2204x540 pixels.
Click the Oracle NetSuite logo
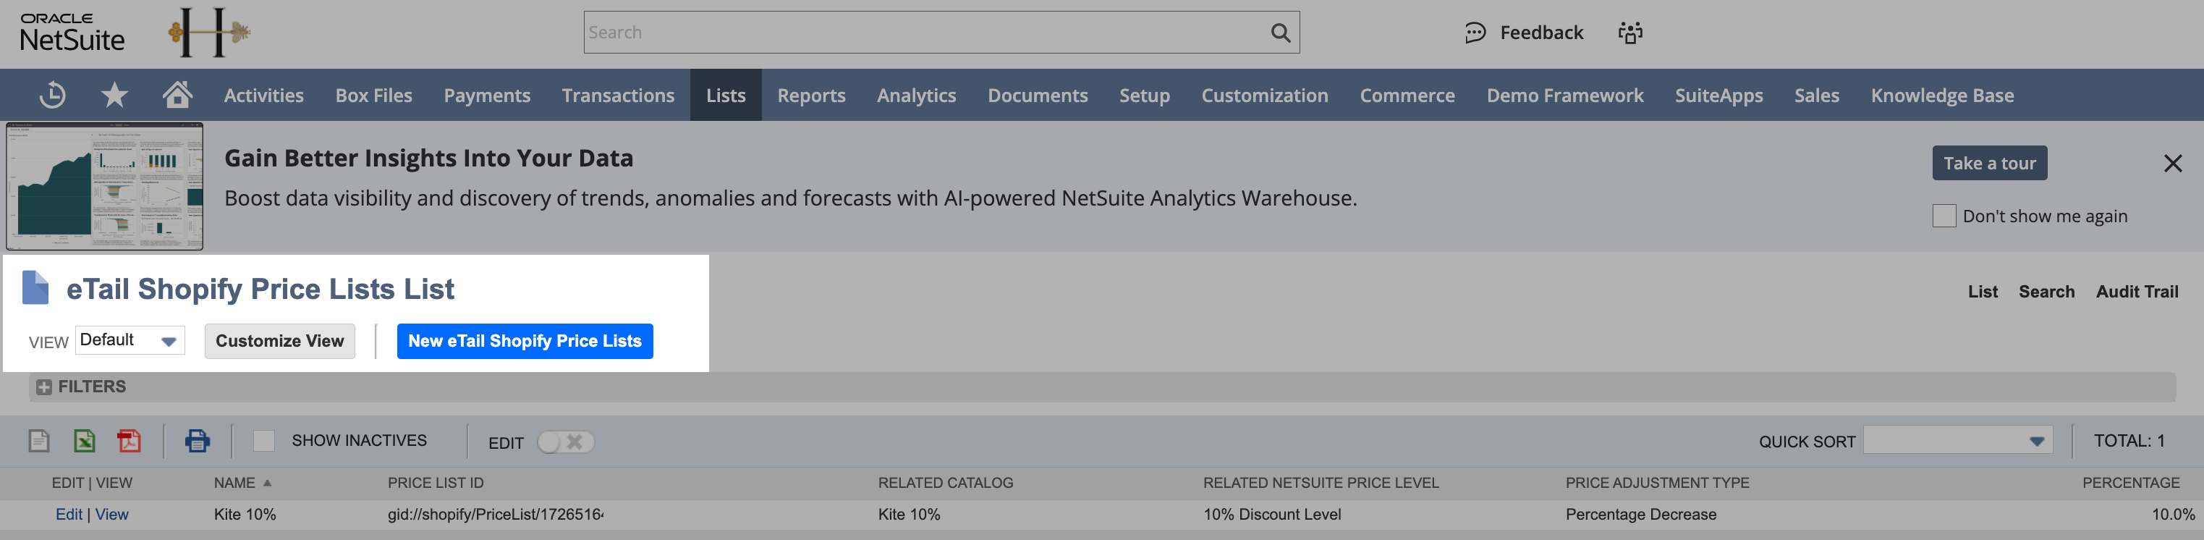pyautogui.click(x=72, y=33)
